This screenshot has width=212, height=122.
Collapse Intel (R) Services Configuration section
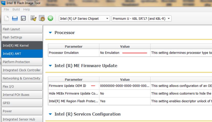(x=50, y=114)
